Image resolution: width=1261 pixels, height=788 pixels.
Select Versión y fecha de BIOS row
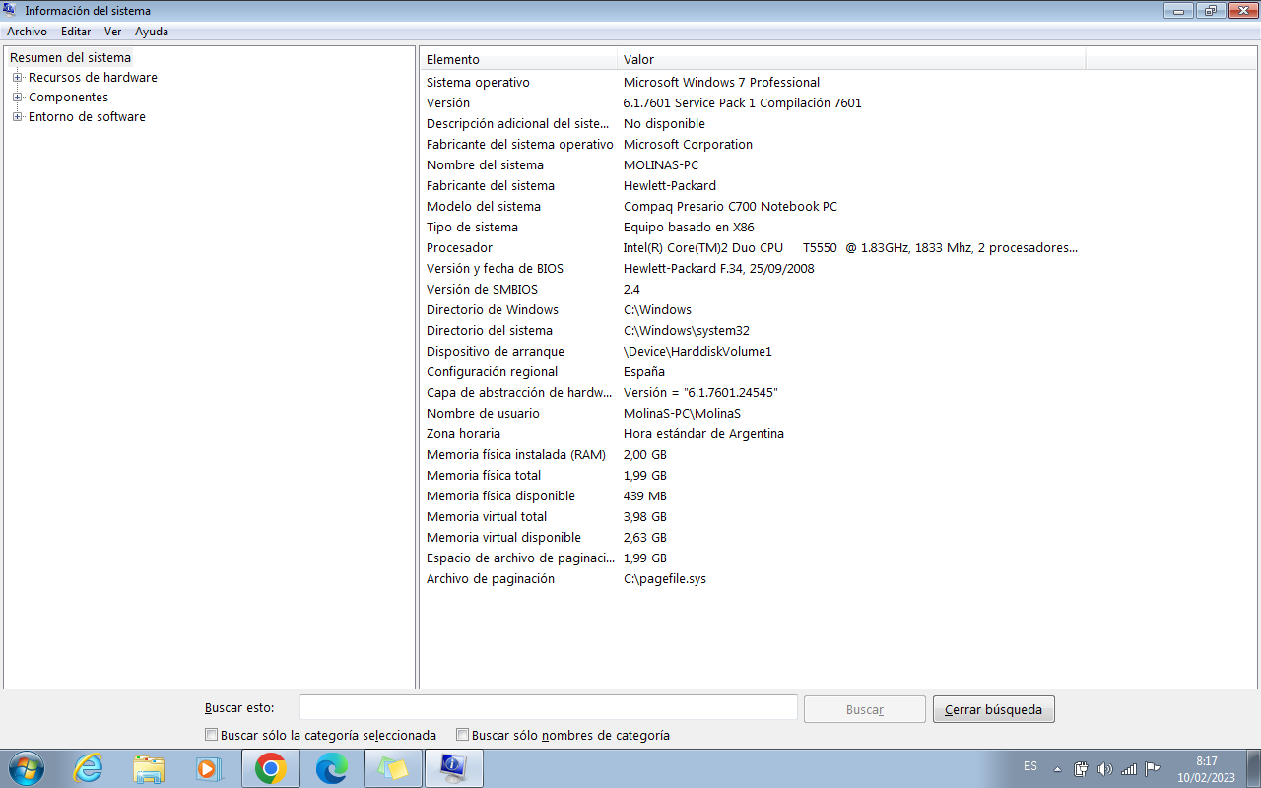[x=753, y=268]
